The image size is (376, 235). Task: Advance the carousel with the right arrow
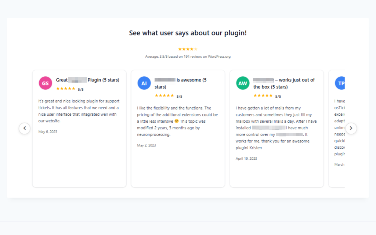pyautogui.click(x=351, y=128)
